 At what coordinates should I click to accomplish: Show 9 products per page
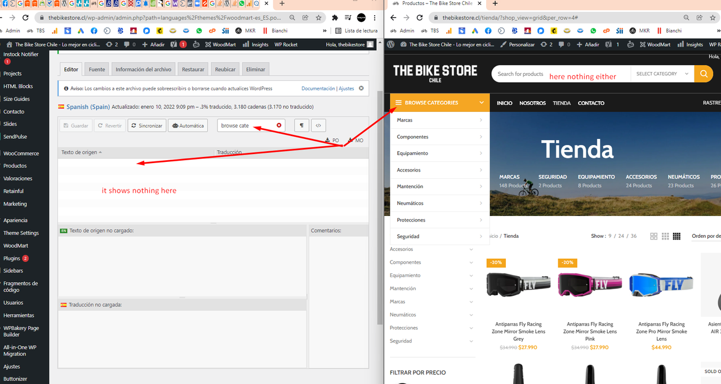(x=610, y=236)
